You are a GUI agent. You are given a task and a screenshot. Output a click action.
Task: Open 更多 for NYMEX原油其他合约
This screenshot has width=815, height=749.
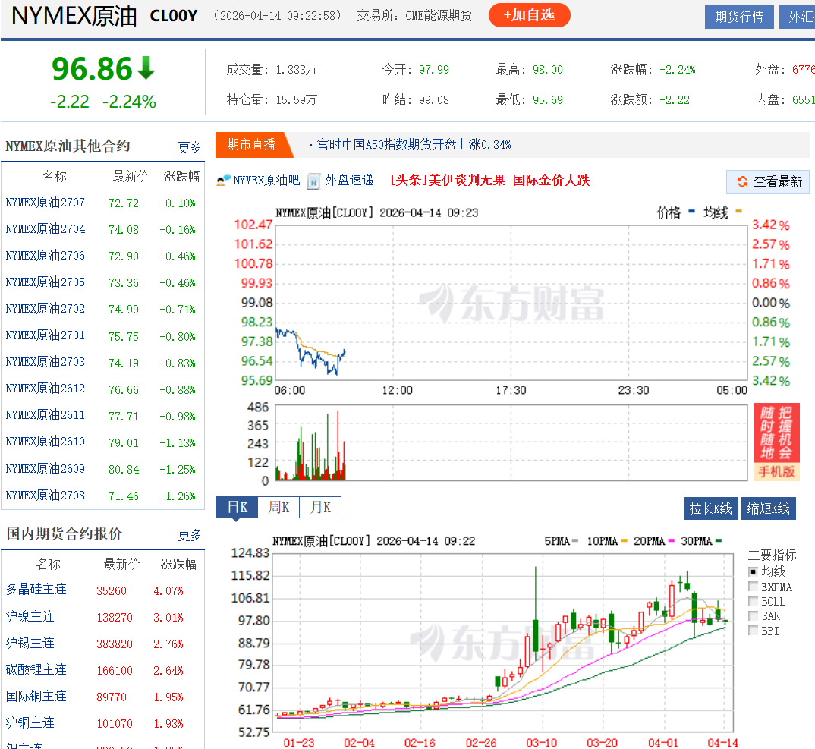189,148
